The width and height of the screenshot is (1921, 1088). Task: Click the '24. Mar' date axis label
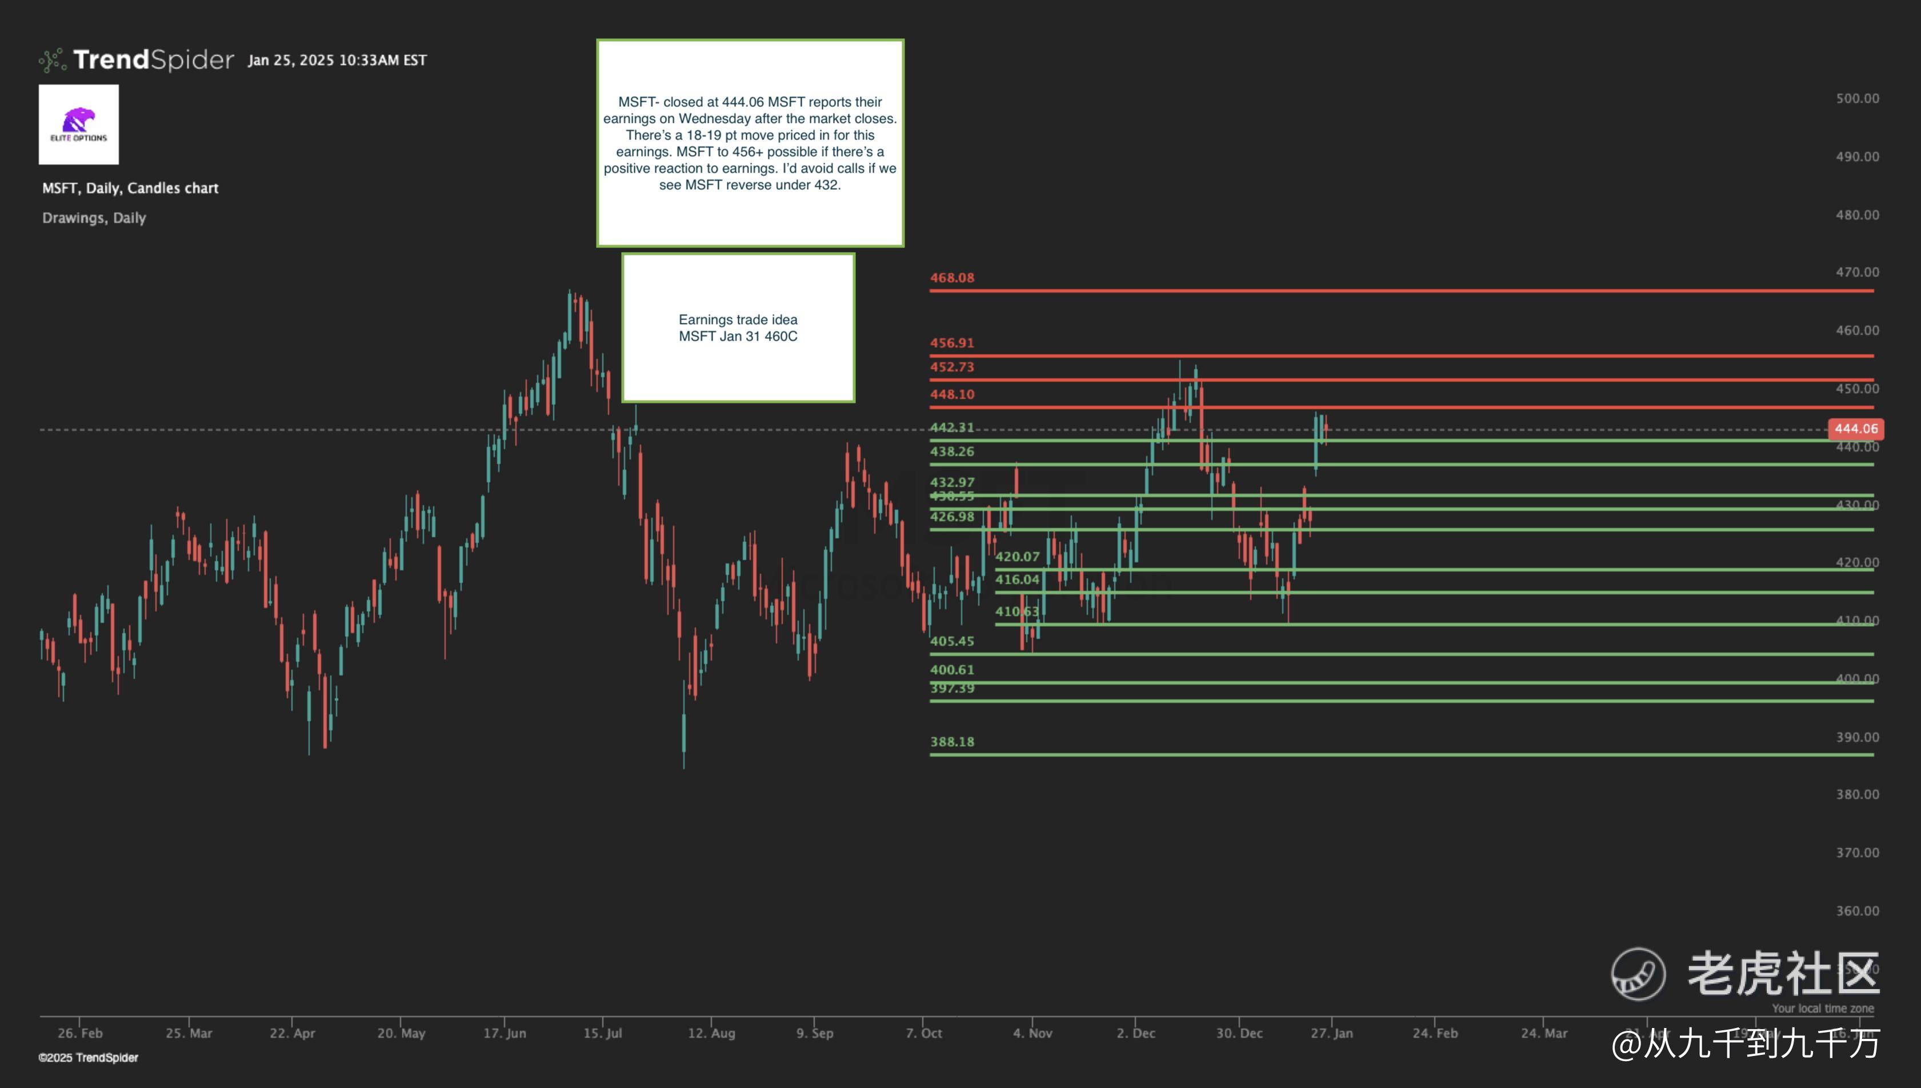coord(1544,1034)
